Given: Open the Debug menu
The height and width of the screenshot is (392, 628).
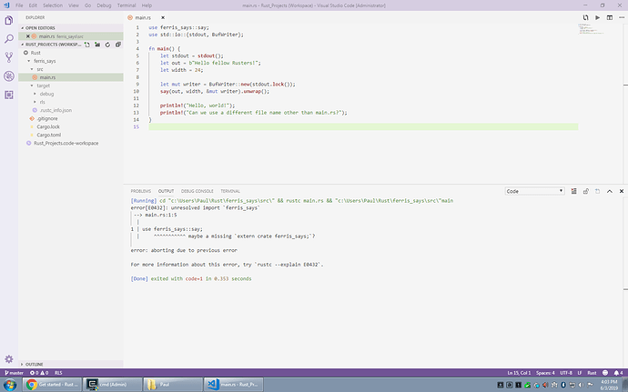Looking at the screenshot, I should [104, 5].
